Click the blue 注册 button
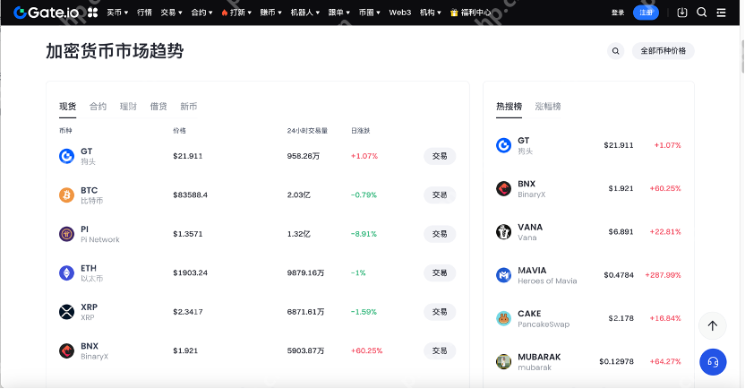This screenshot has height=389, width=745. [646, 13]
